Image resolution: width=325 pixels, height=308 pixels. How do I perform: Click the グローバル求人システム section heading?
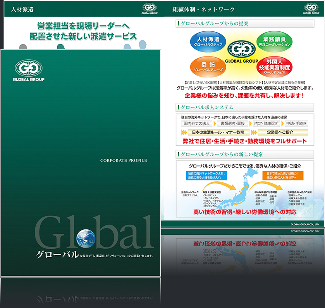(207, 107)
